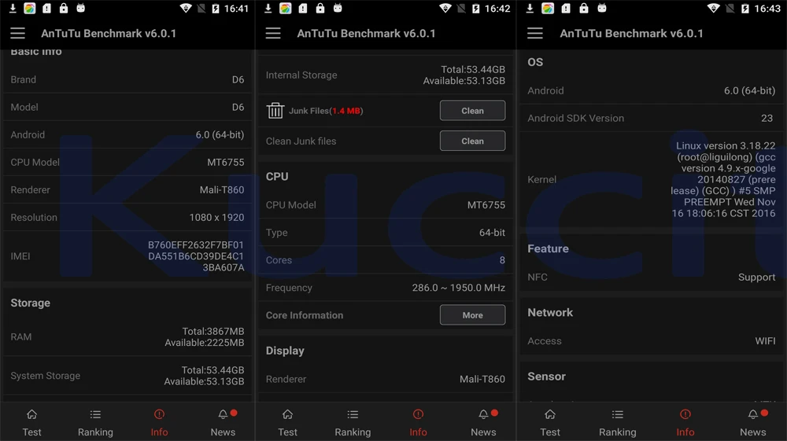Tap Test tab in right screen
This screenshot has width=787, height=441.
click(550, 422)
